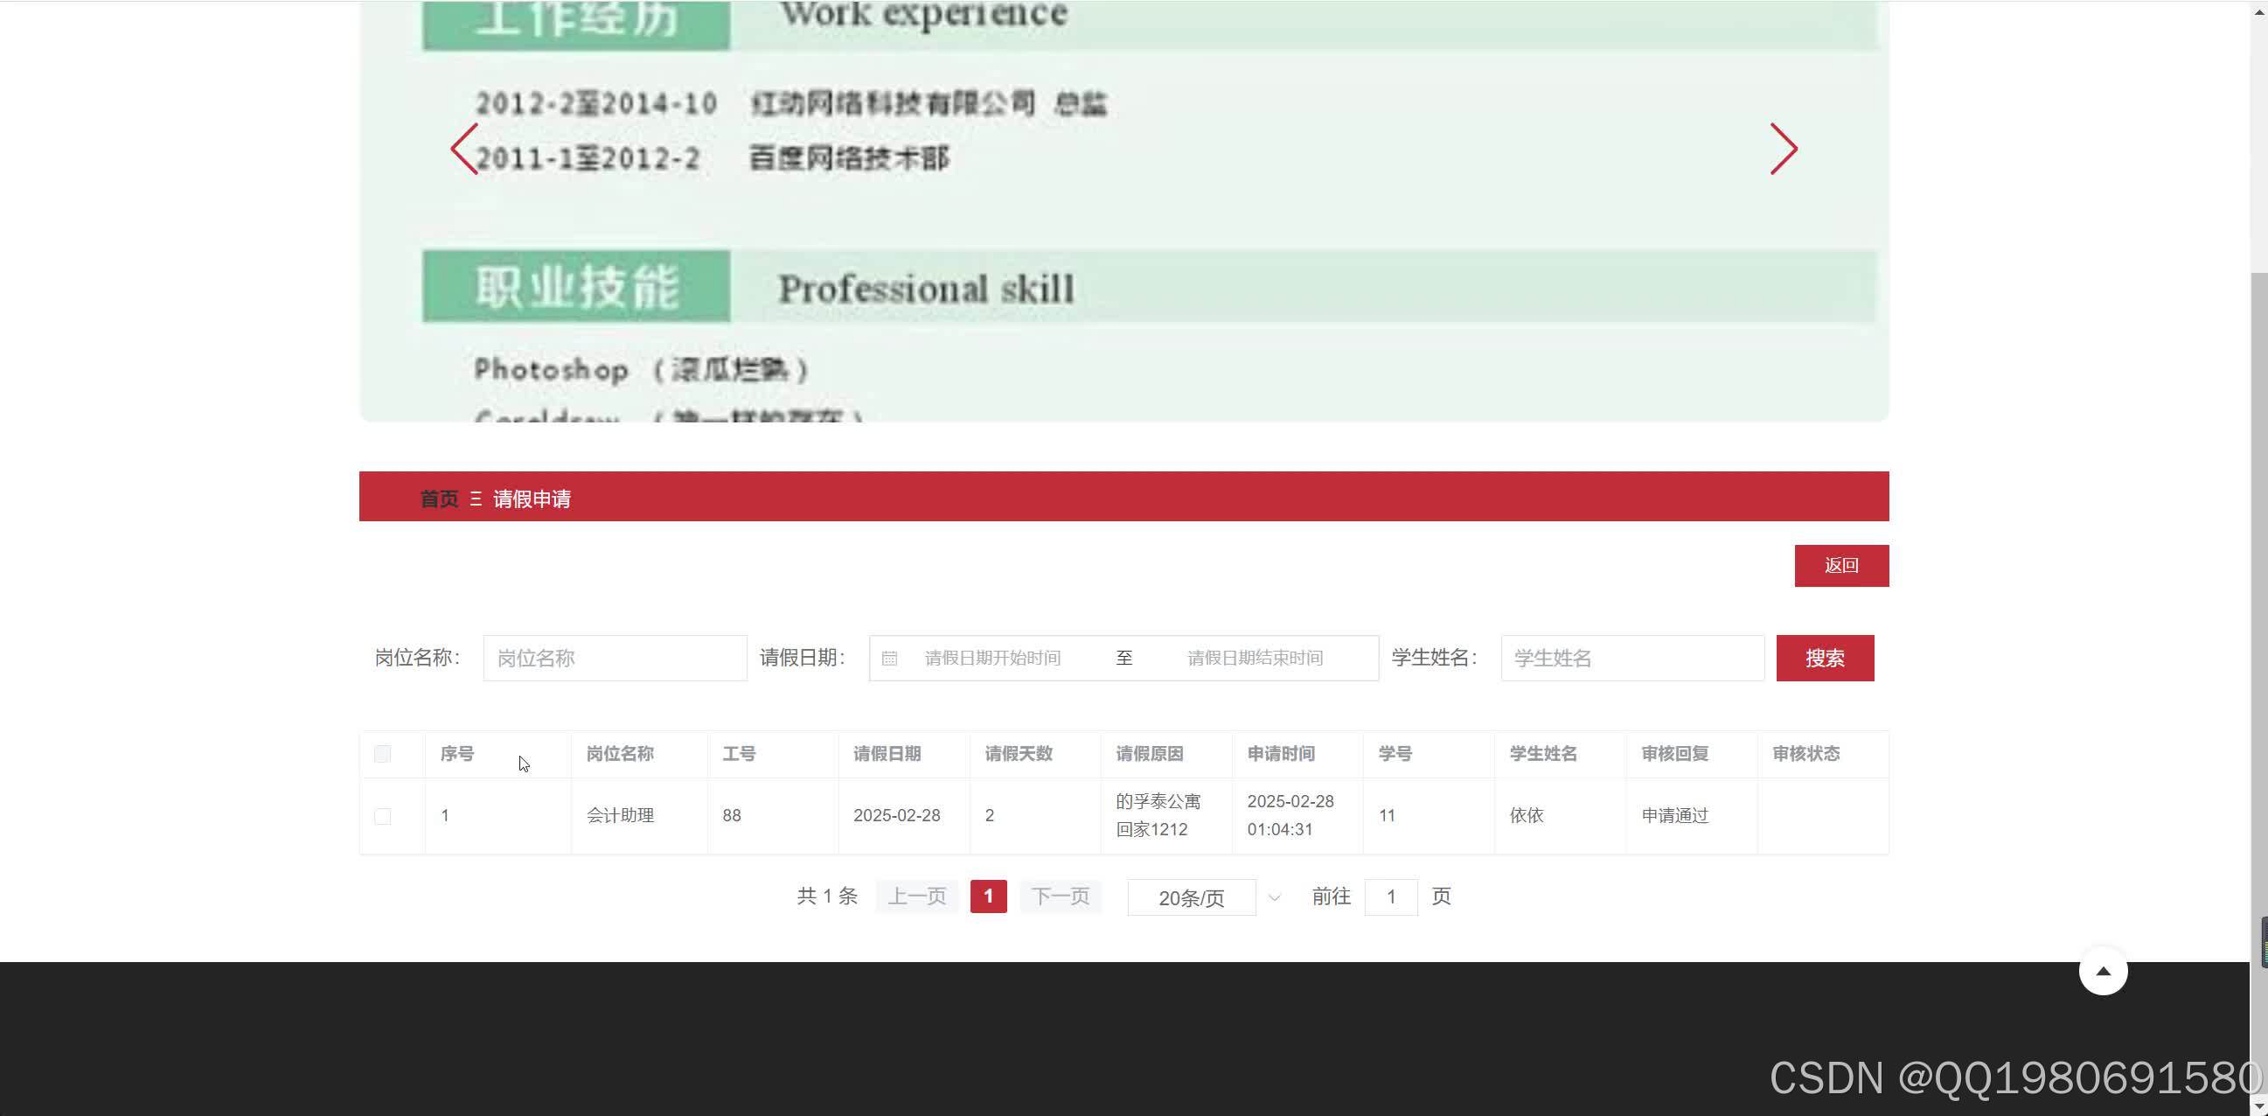Click the scrollbar down arrow

(2258, 1106)
